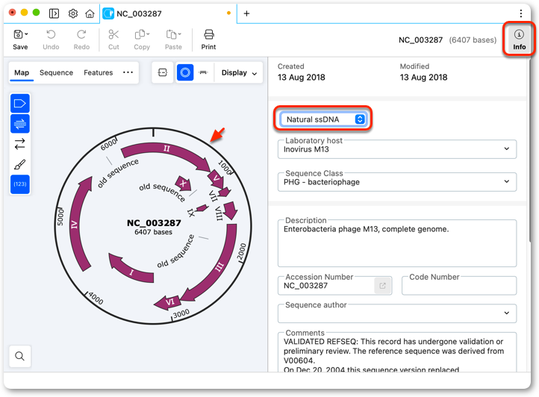
Task: Switch to the Features tab
Action: (x=99, y=72)
